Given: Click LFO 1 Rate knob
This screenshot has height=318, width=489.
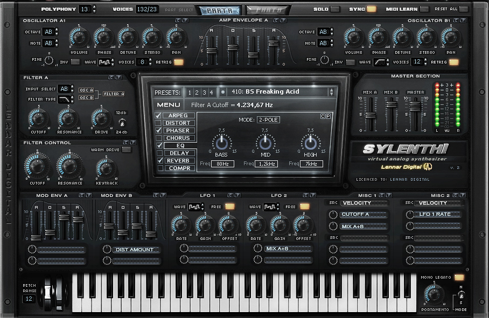Looking at the screenshot, I should 181,225.
